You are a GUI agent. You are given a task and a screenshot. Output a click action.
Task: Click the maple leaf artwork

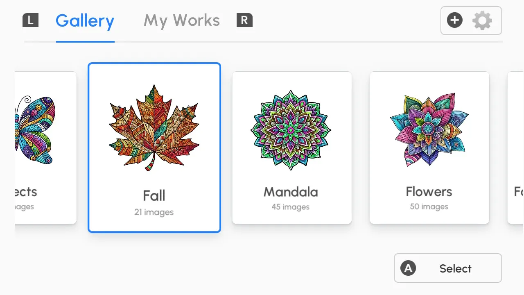coord(154,128)
